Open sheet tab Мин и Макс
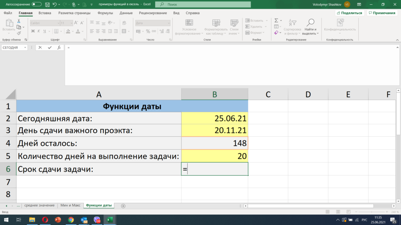Image resolution: width=401 pixels, height=225 pixels. point(70,205)
